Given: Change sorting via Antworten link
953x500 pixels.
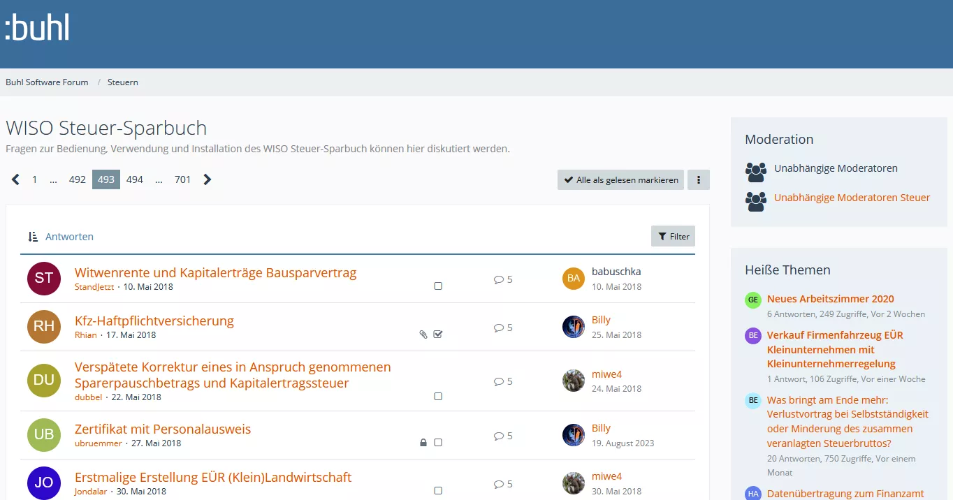Looking at the screenshot, I should (69, 237).
